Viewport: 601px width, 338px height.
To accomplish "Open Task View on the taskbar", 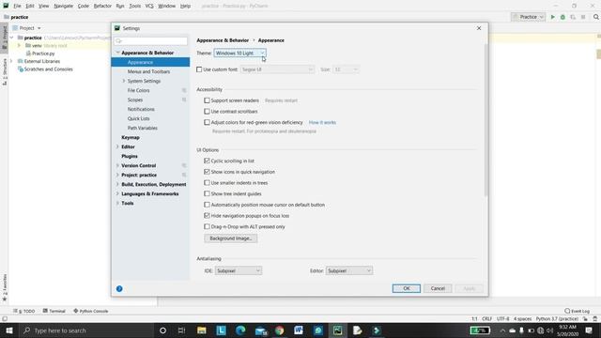I will pyautogui.click(x=181, y=330).
